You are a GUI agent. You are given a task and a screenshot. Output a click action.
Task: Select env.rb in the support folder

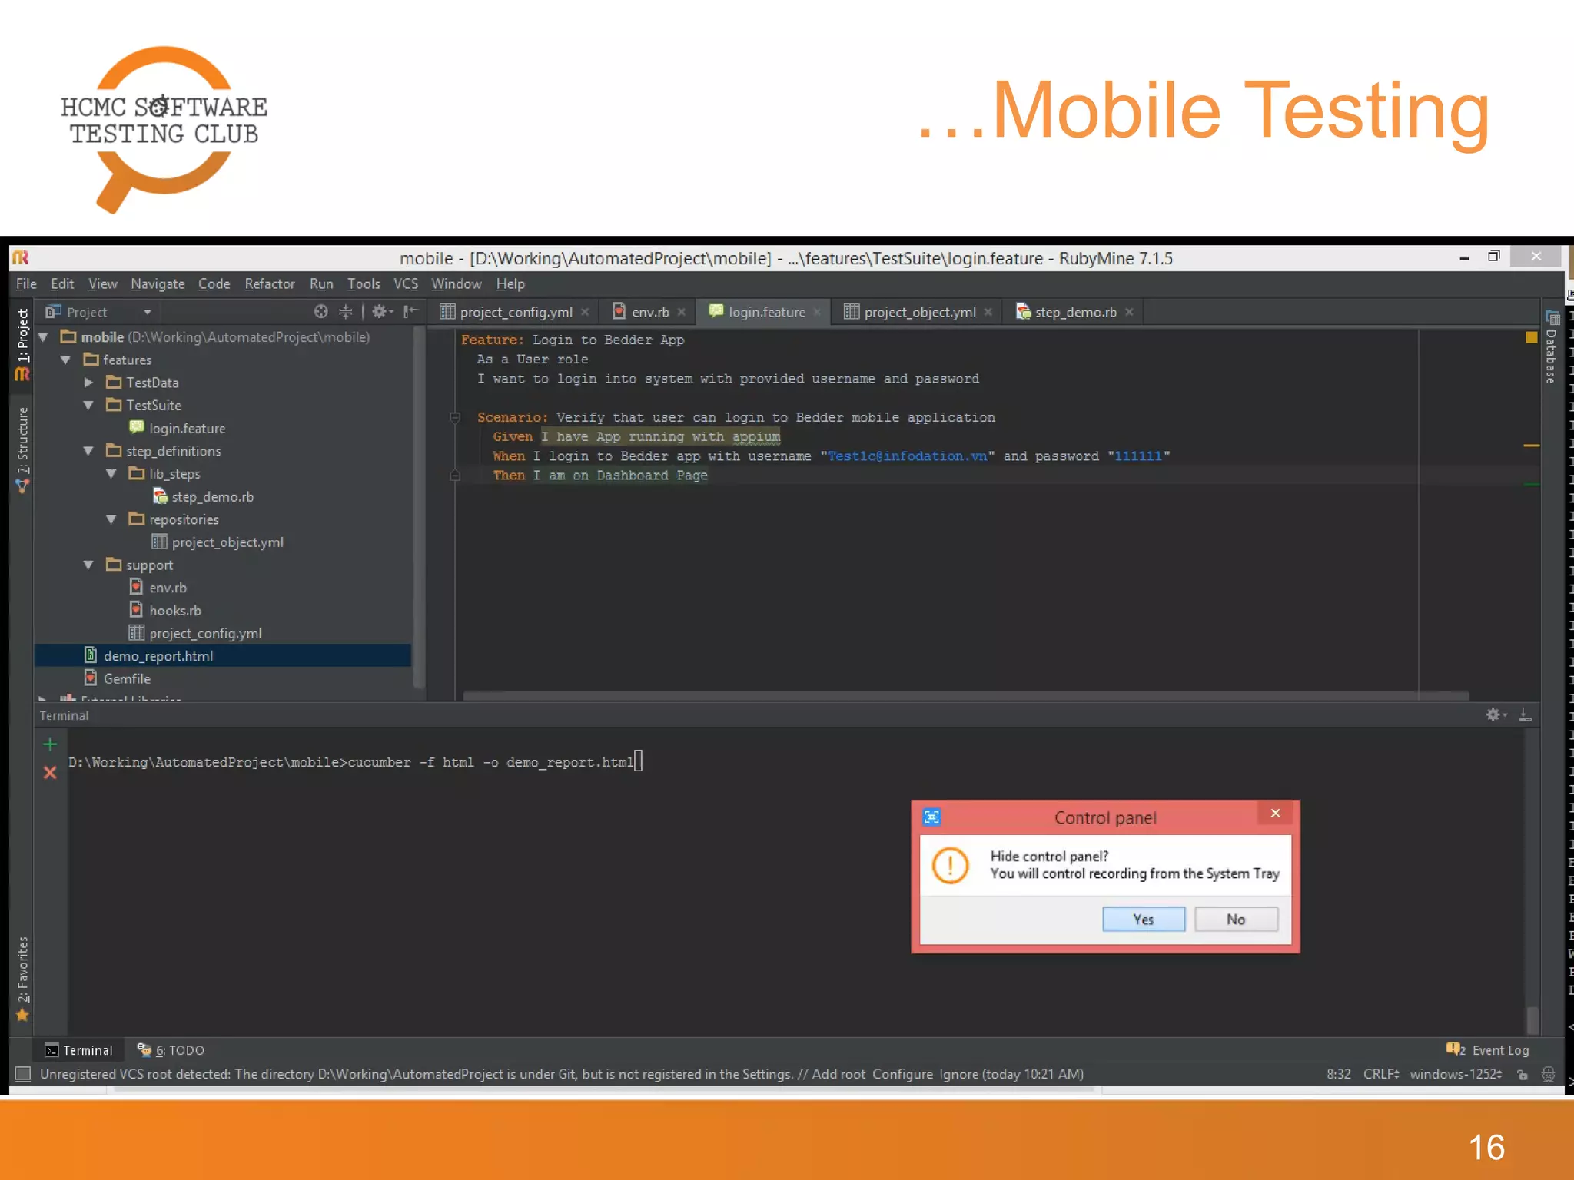pos(168,588)
